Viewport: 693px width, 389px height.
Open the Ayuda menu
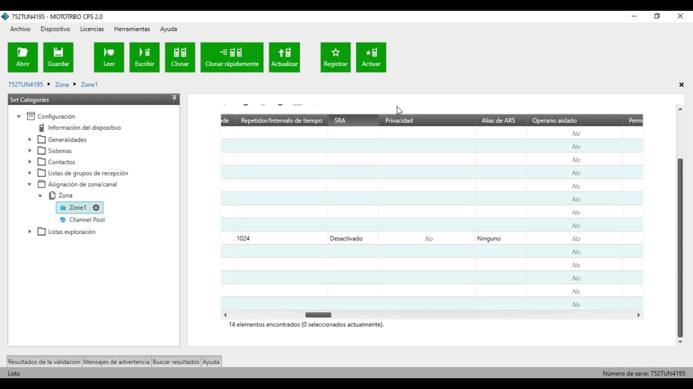pos(168,29)
